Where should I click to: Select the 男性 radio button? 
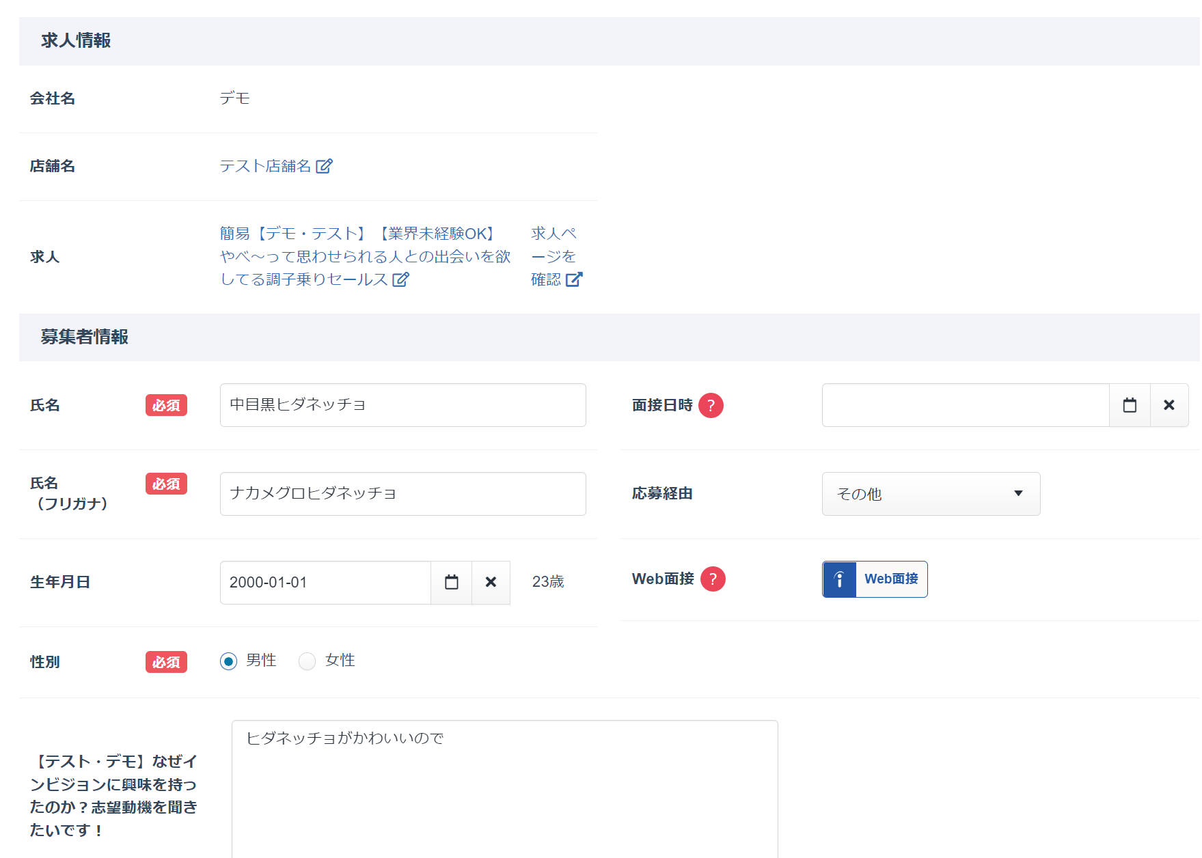(229, 661)
